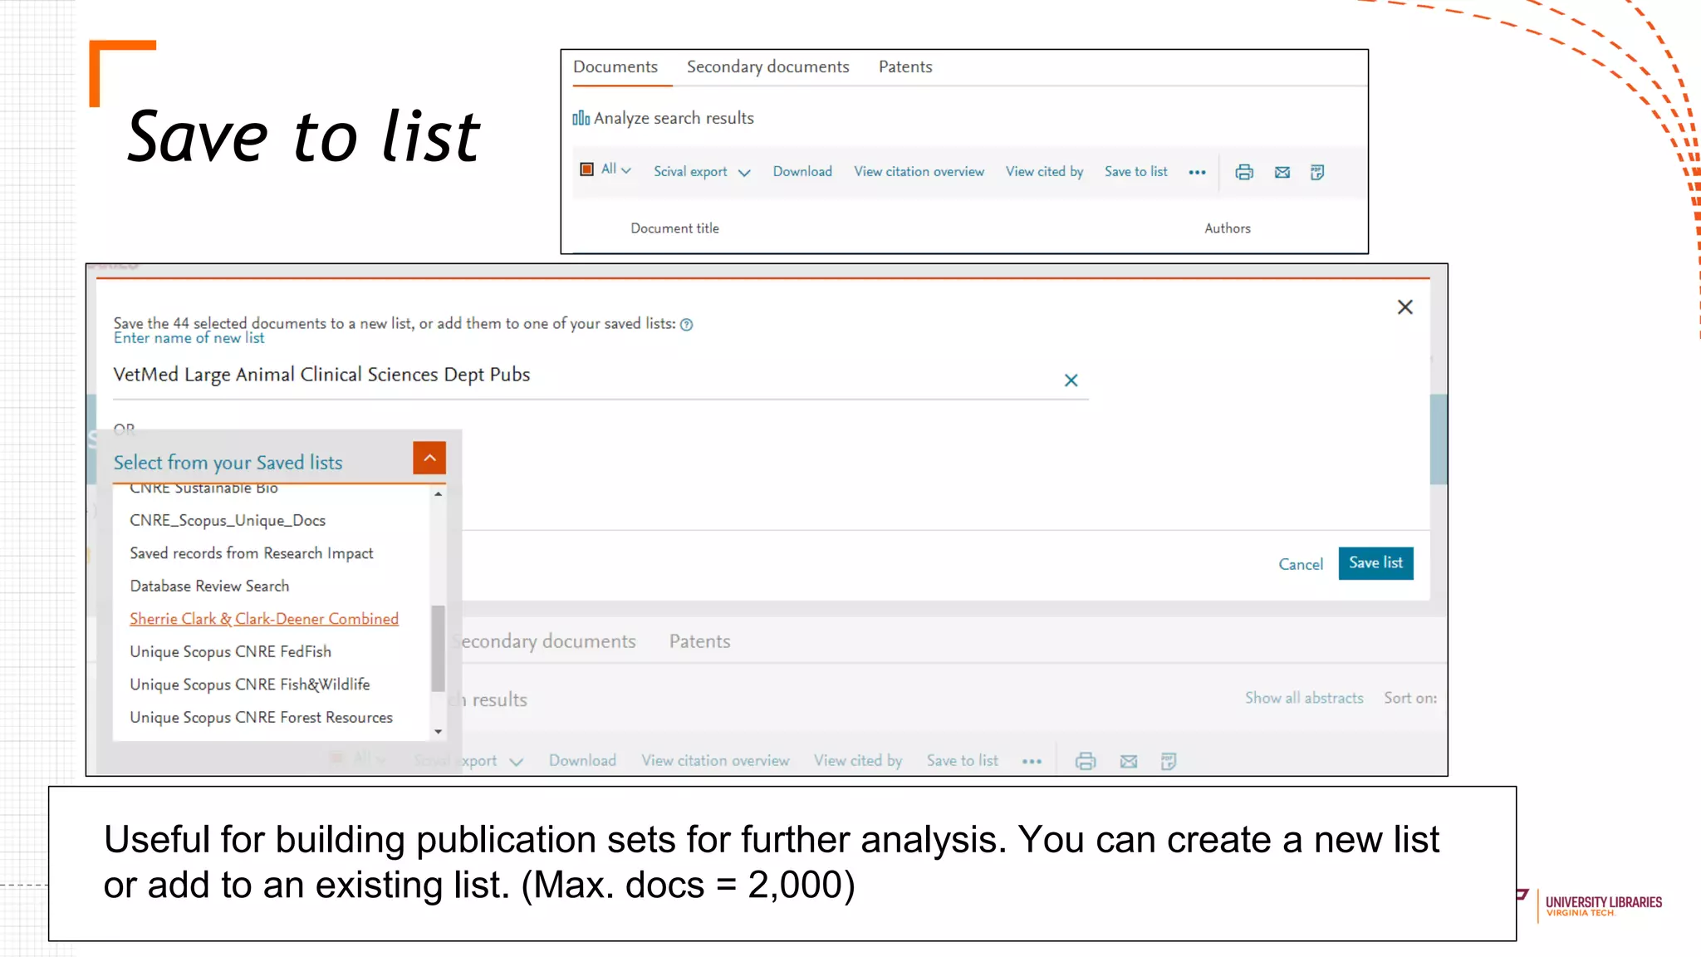Viewport: 1701px width, 957px height.
Task: Open the dimmed Patents tab below dialog
Action: click(x=700, y=641)
